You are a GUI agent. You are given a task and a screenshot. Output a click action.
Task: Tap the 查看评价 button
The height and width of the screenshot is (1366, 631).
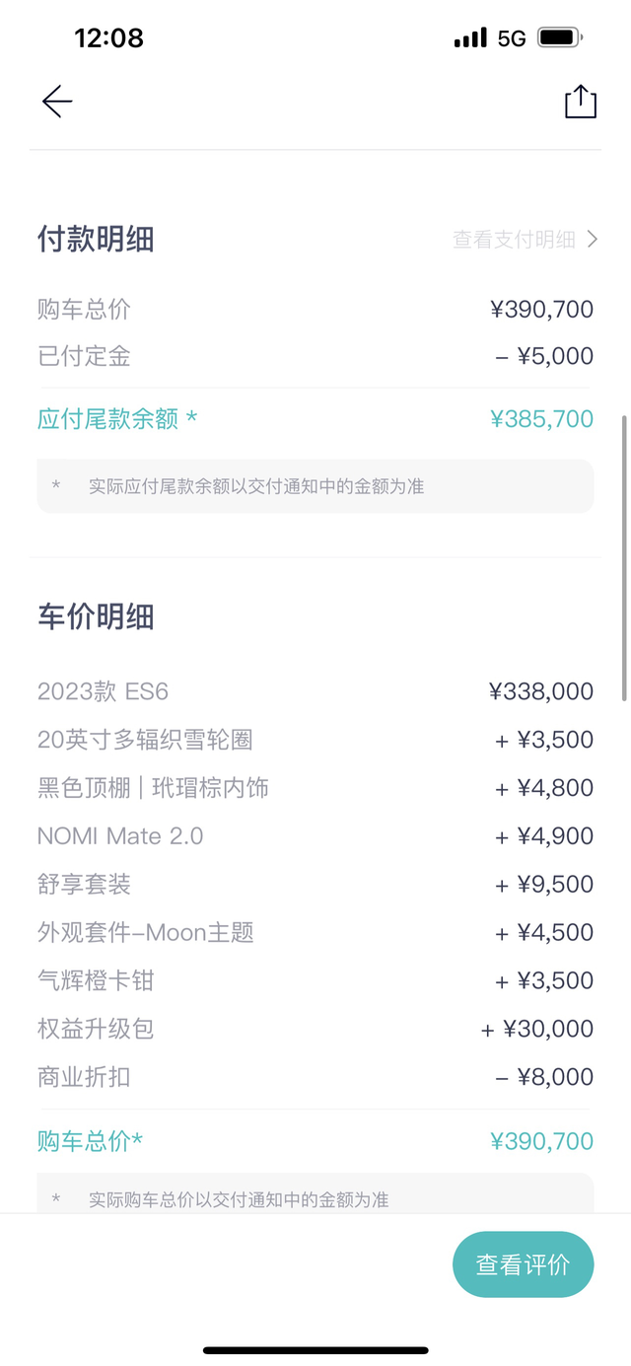click(x=524, y=1263)
